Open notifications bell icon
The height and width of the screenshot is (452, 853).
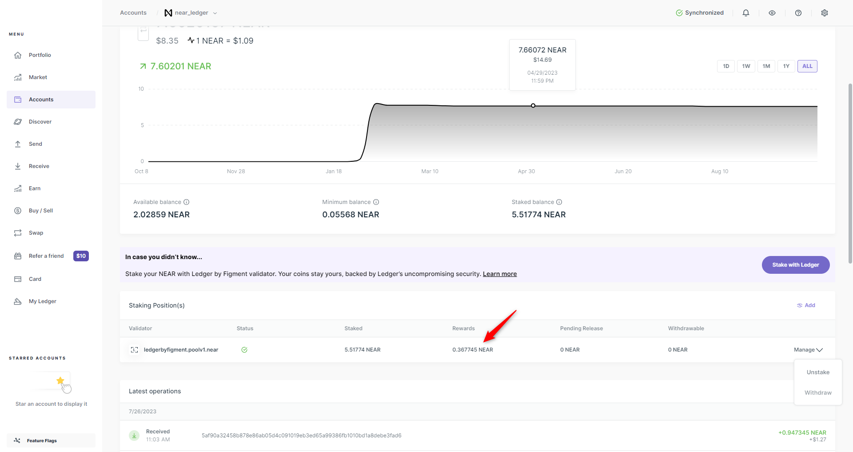coord(746,13)
